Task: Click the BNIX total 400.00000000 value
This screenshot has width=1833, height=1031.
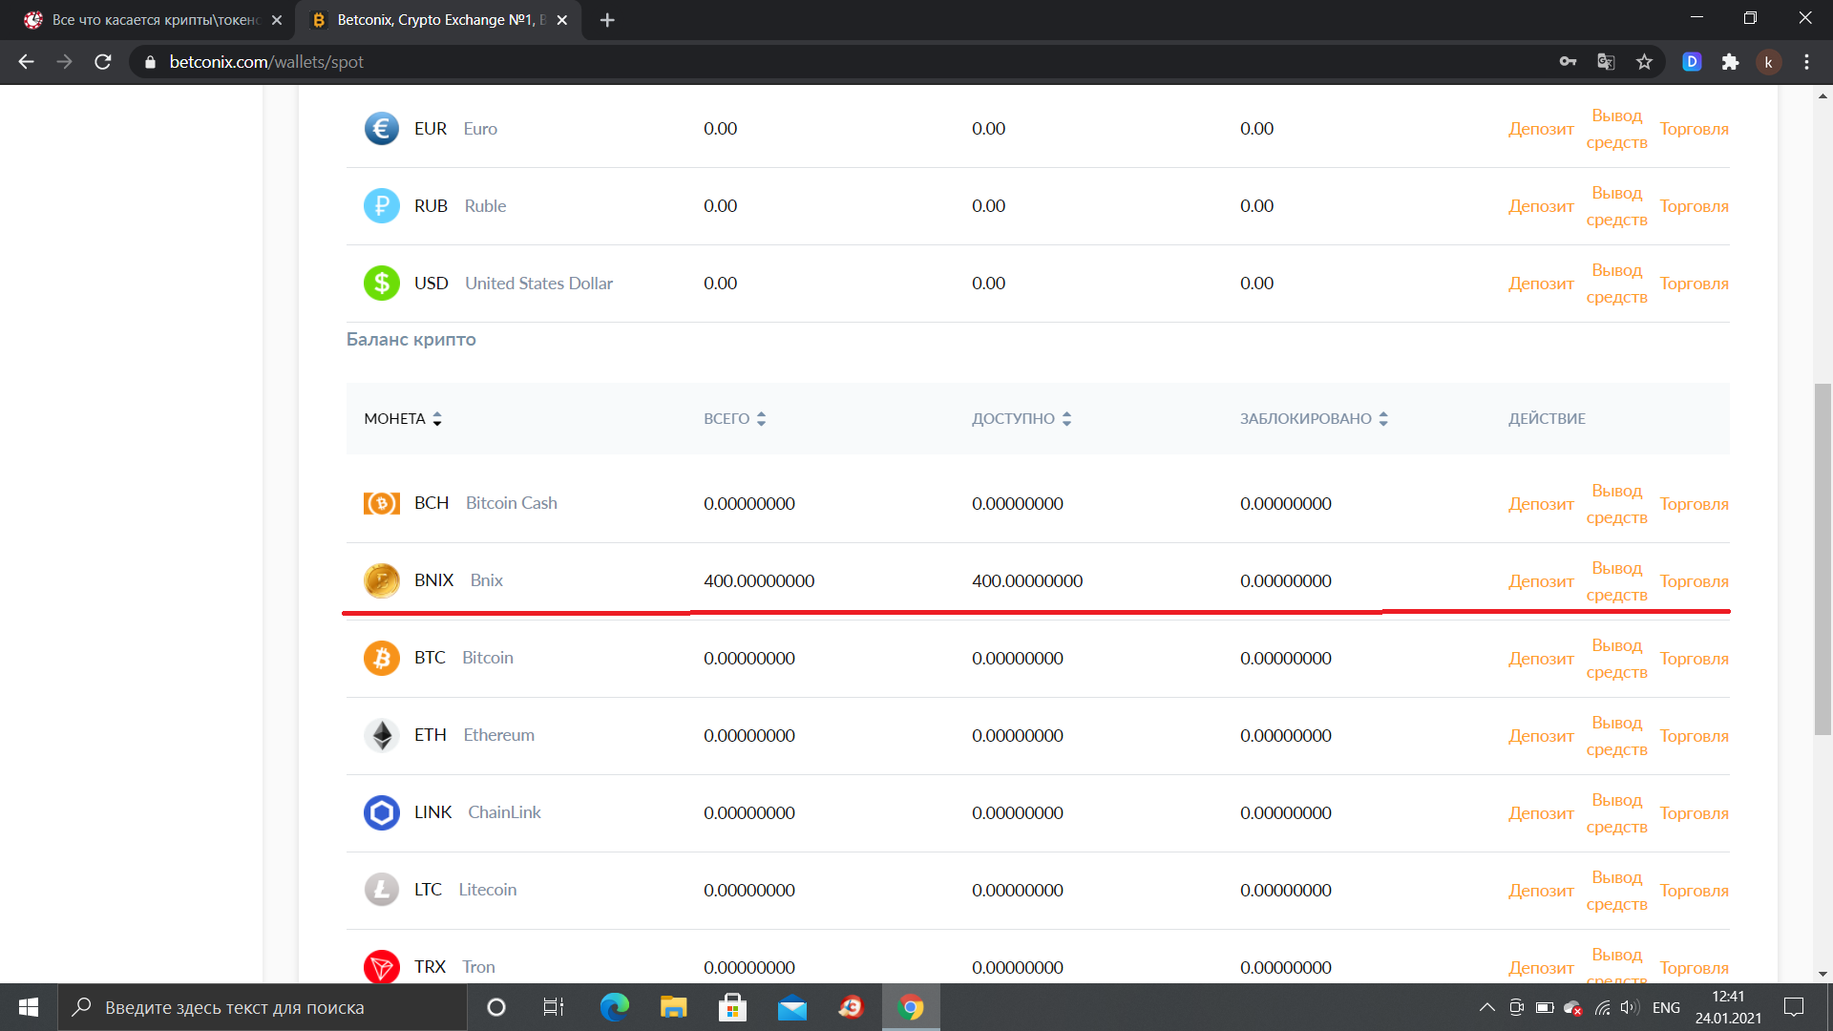Action: tap(759, 581)
